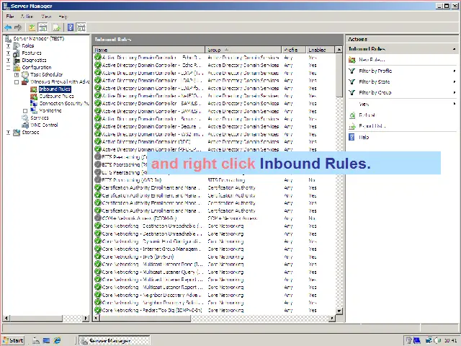The height and width of the screenshot is (346, 461).
Task: Sort rules by the Name column header
Action: [x=149, y=50]
